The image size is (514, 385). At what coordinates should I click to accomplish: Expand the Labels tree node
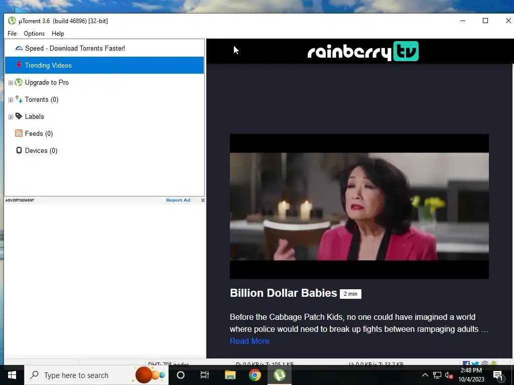11,117
